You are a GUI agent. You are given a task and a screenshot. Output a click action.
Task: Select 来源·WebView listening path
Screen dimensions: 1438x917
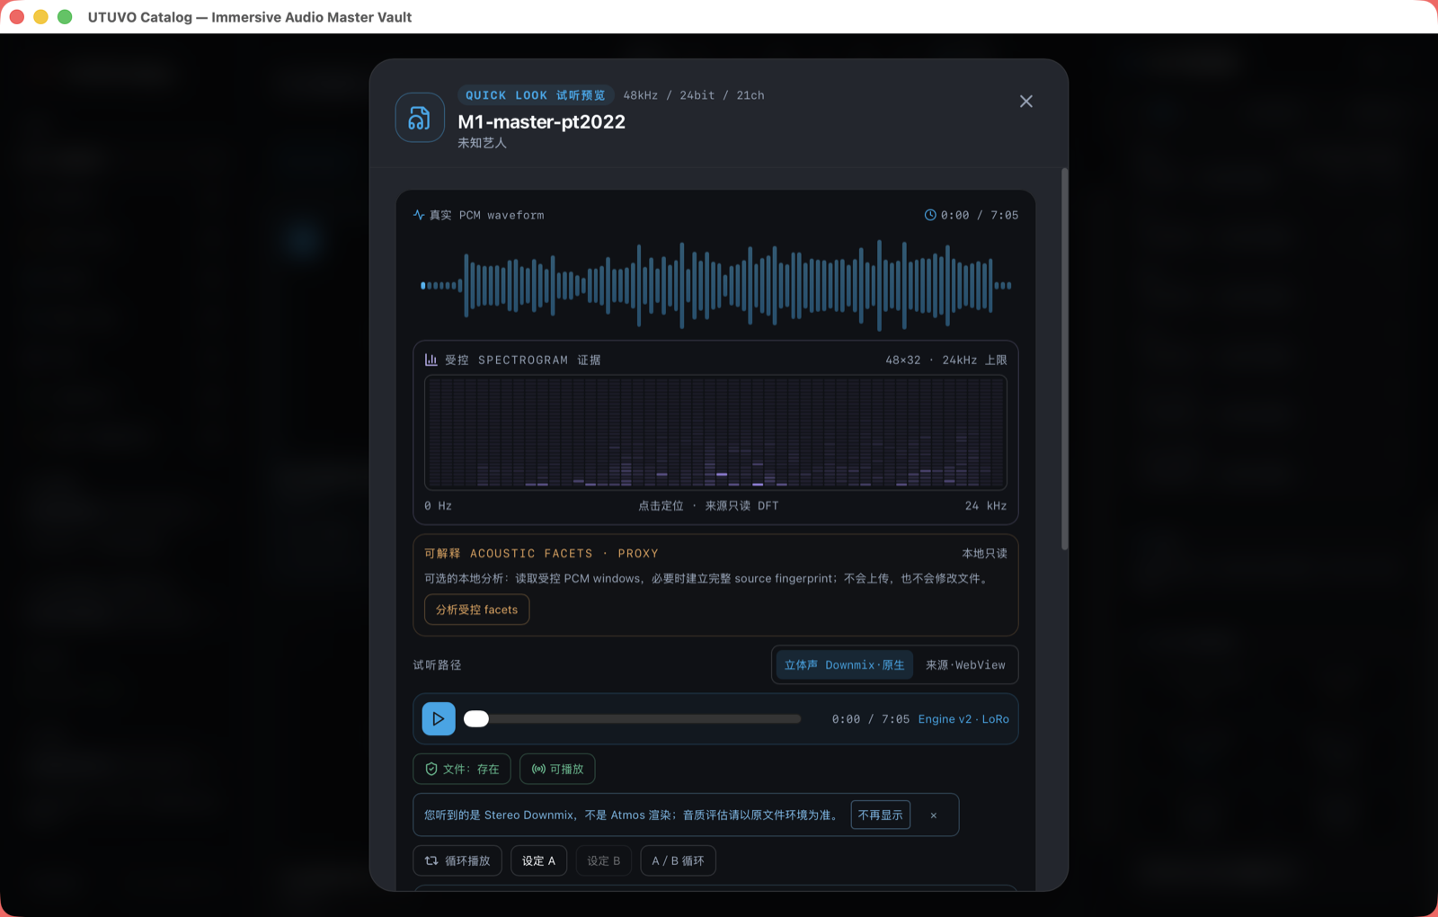point(965,665)
